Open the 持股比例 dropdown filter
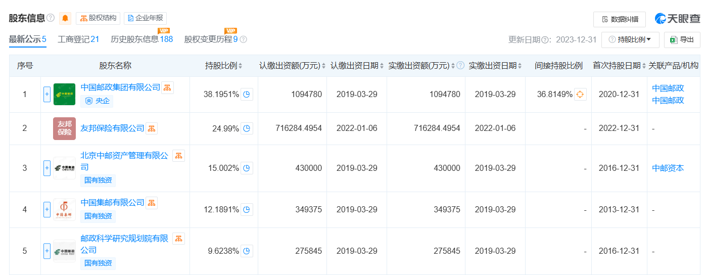This screenshot has height=275, width=706. pyautogui.click(x=630, y=39)
